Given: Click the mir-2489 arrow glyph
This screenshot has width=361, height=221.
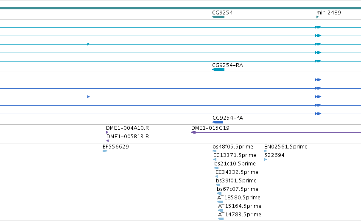Looking at the screenshot, I should pyautogui.click(x=317, y=17).
